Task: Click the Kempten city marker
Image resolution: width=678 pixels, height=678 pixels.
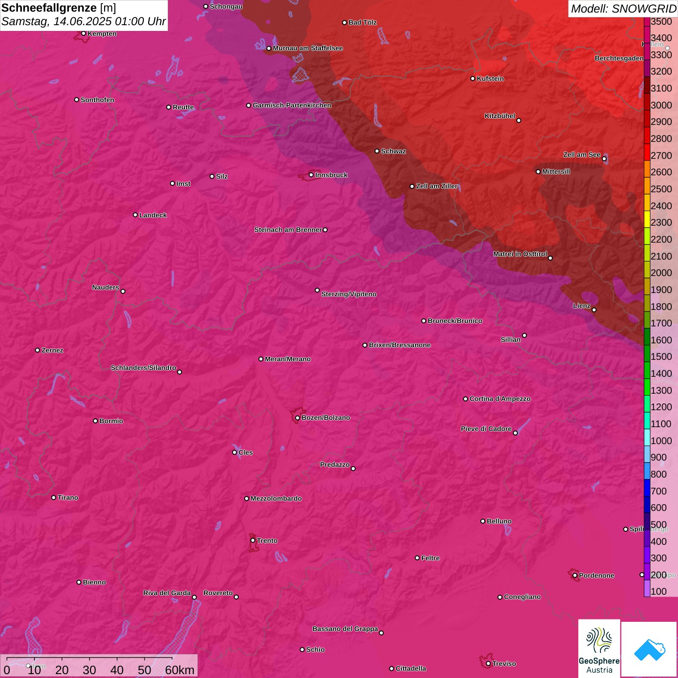Action: pyautogui.click(x=83, y=33)
